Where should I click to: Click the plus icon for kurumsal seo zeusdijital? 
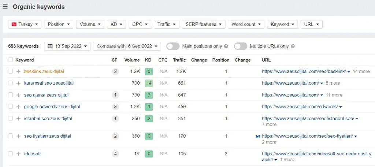point(18,83)
